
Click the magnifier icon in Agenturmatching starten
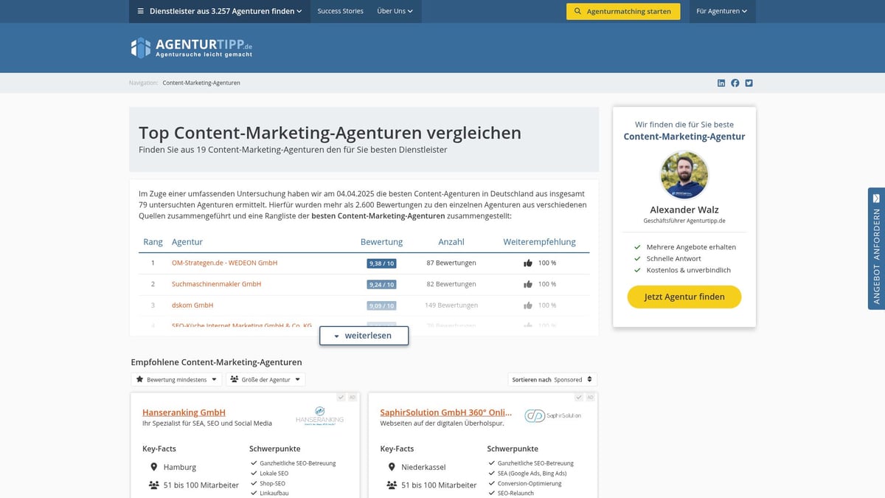point(576,11)
